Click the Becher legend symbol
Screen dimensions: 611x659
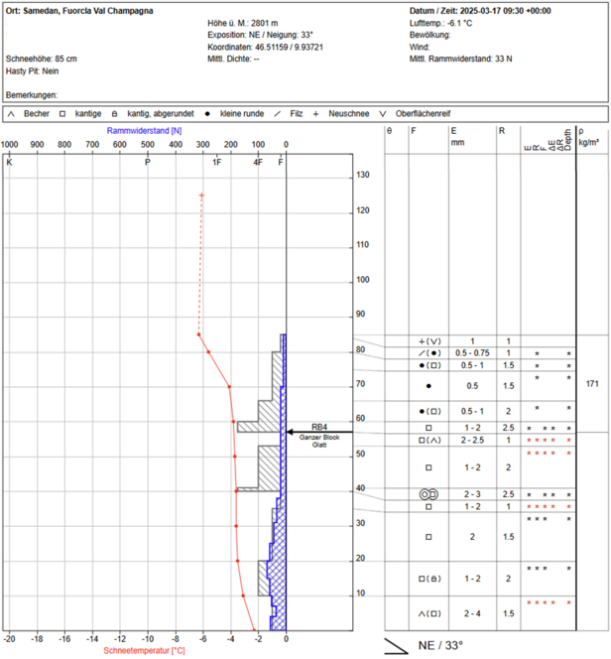11,114
